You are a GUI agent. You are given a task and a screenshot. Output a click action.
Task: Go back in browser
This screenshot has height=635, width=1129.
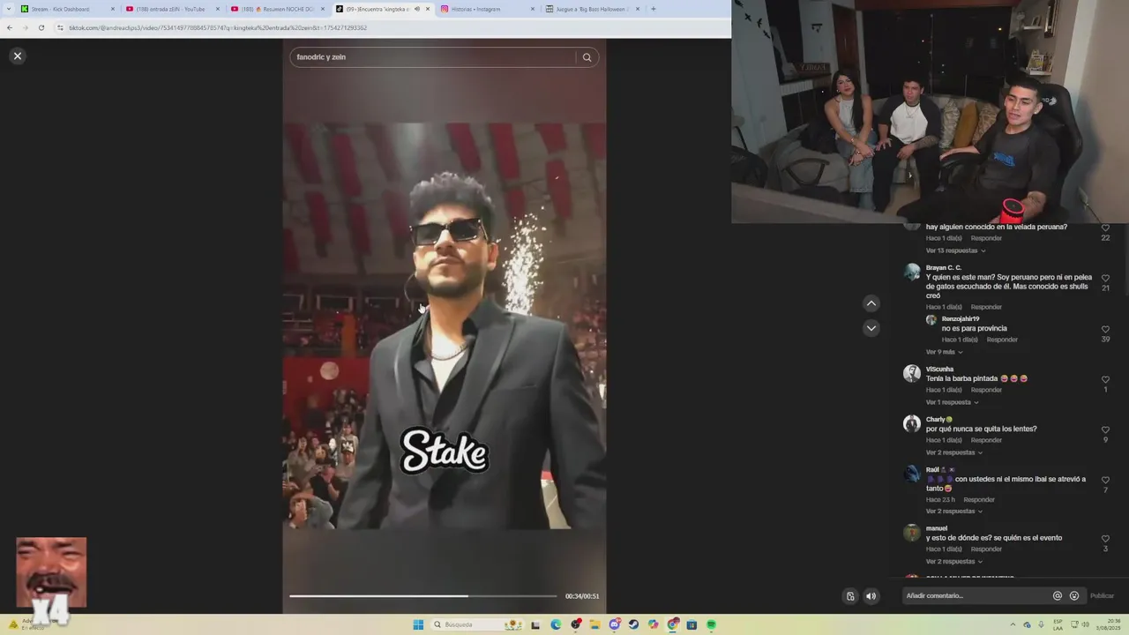tap(10, 27)
